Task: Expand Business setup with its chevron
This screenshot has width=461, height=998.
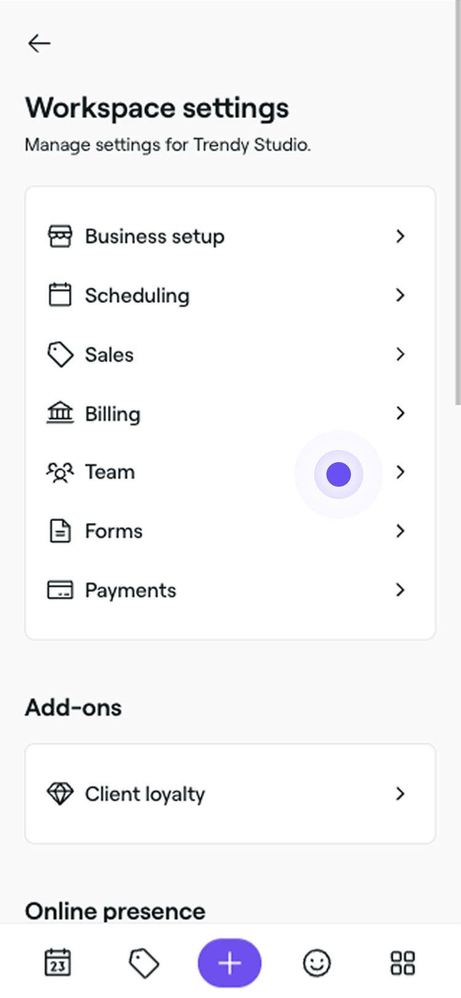Action: (400, 236)
